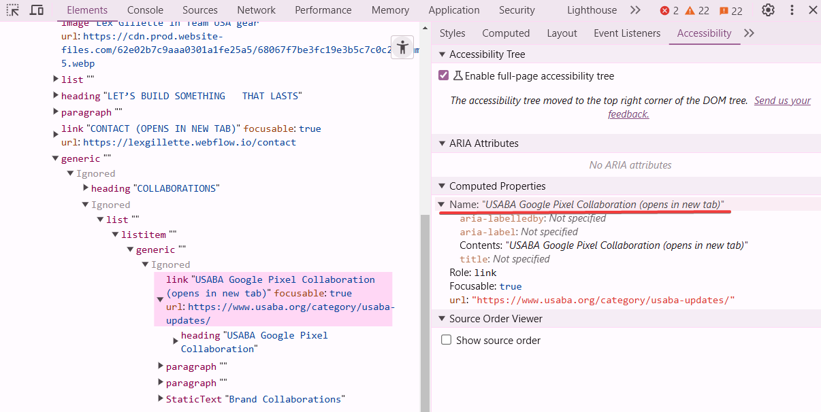Toggle the device toolbar icon
Viewport: 821px width, 412px height.
click(37, 10)
